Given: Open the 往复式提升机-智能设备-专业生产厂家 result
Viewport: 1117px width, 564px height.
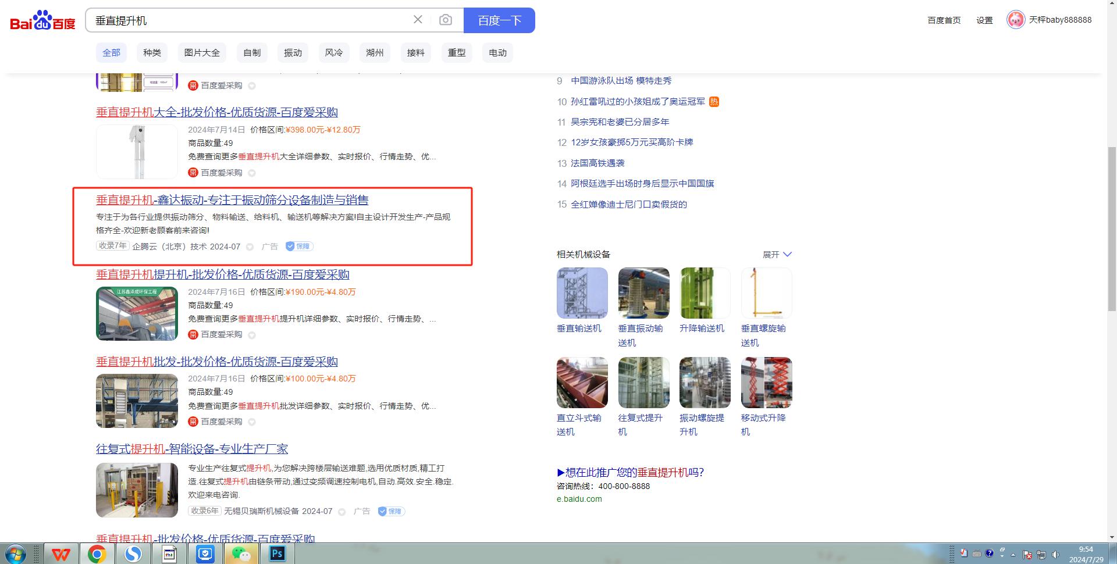Looking at the screenshot, I should pos(192,449).
